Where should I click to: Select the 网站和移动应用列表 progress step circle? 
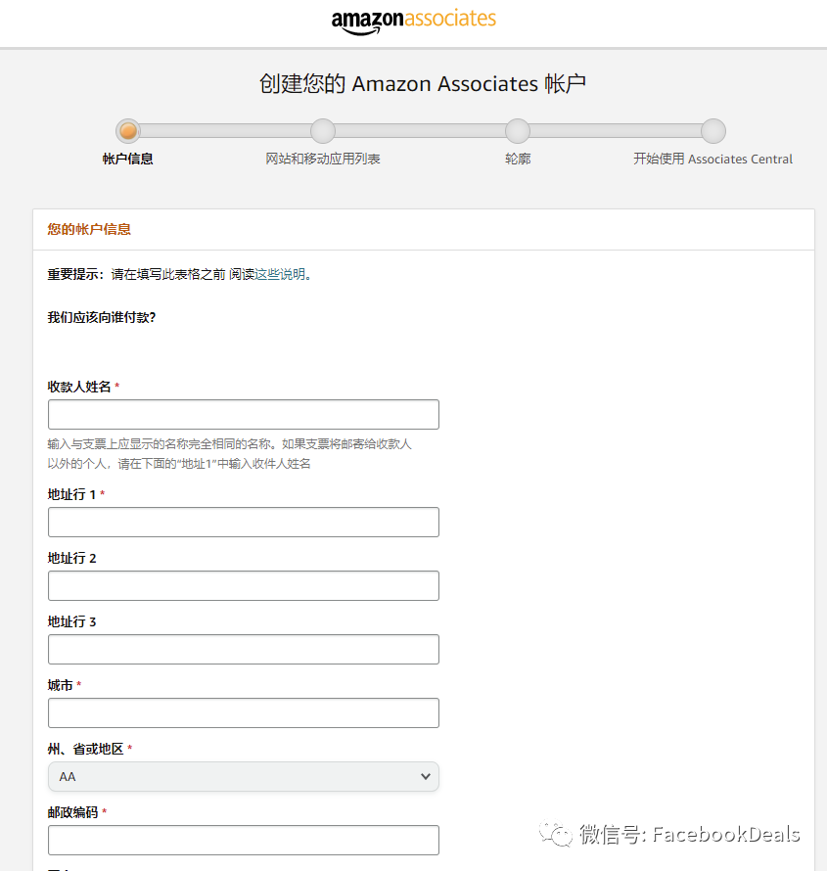coord(323,131)
